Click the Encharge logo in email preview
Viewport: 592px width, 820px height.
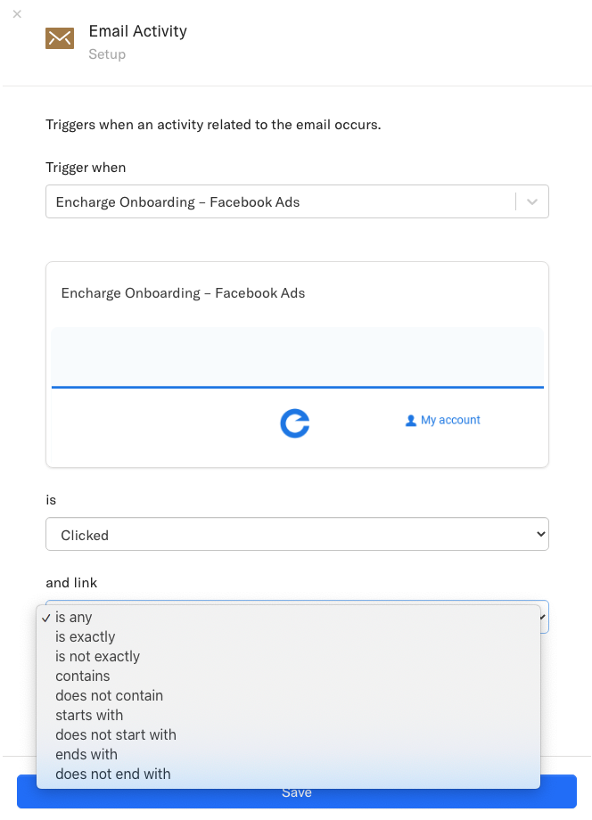[x=294, y=423]
